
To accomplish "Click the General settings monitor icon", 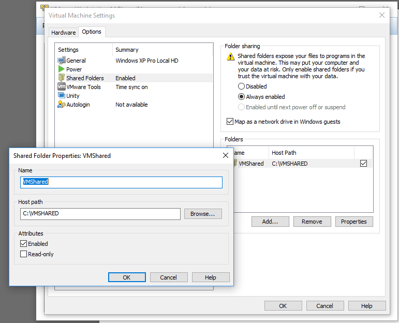I will coord(62,61).
